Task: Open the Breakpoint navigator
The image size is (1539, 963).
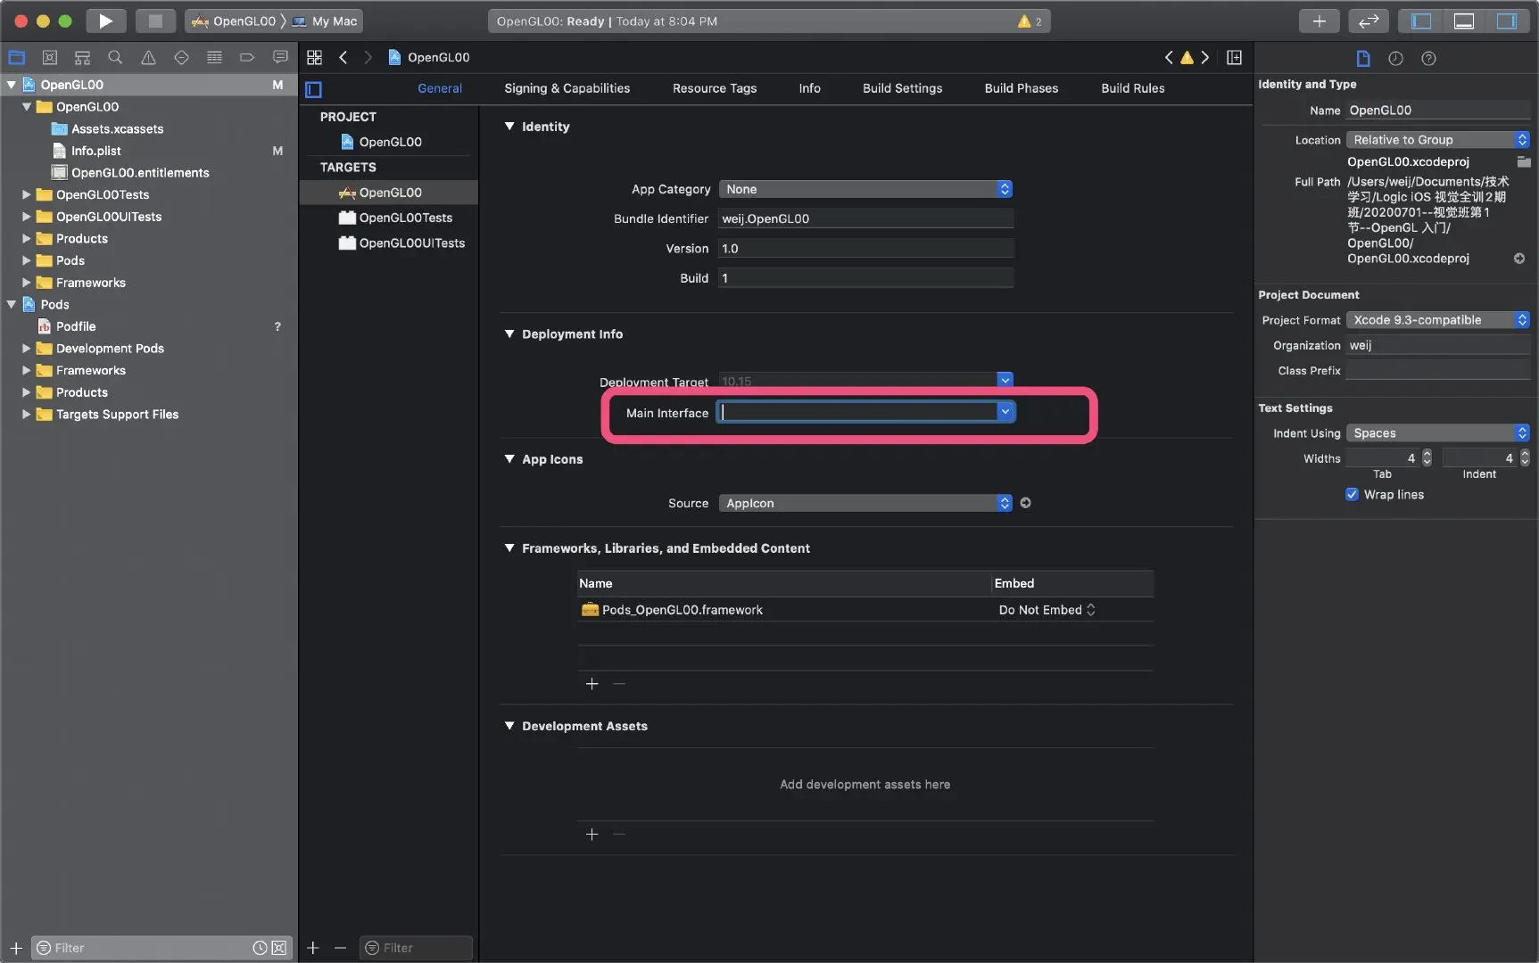Action: coord(247,57)
